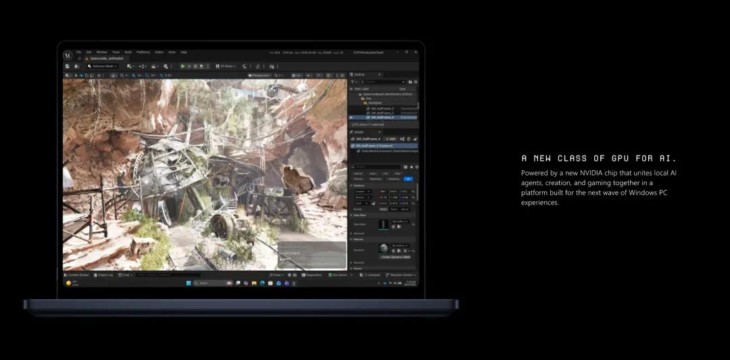Open the Rotation type dropdown
Viewport: 730px width, 360px height.
coord(363,197)
